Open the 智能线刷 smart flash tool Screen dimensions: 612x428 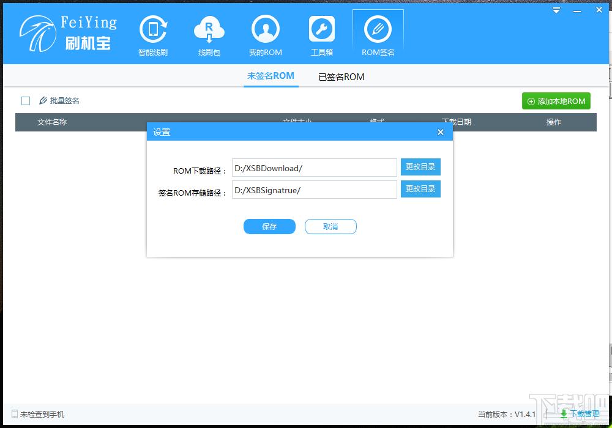click(x=153, y=35)
